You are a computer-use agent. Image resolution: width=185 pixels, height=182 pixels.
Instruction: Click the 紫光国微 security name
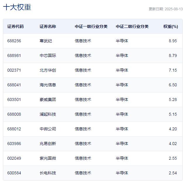(x=48, y=158)
